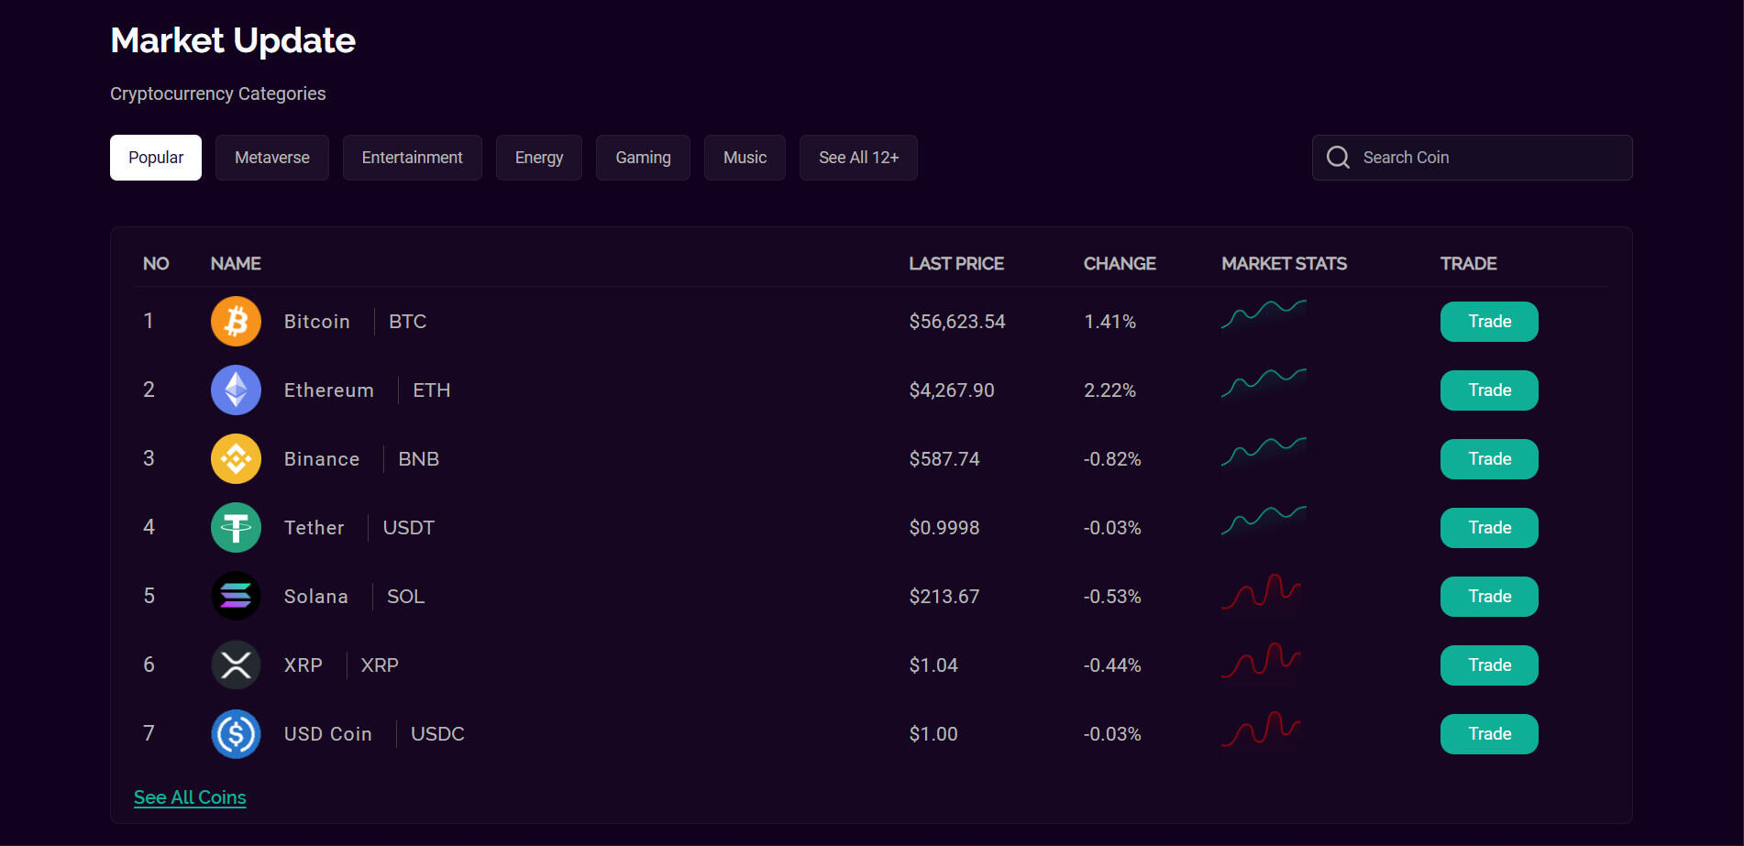View Tether market stats sparkline

point(1264,521)
